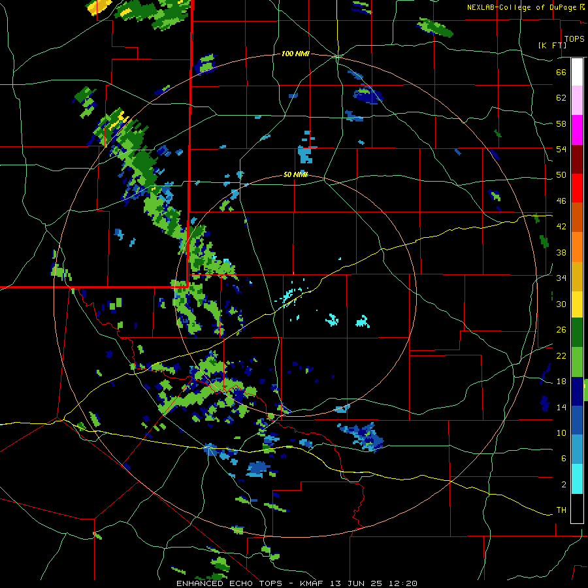The height and width of the screenshot is (588, 588).
Task: Click the 100 NMI range ring label
Action: pyautogui.click(x=295, y=54)
